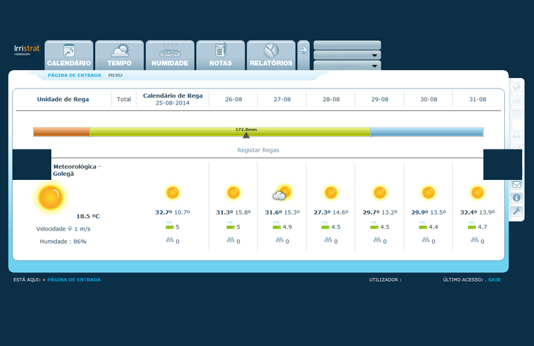The height and width of the screenshot is (346, 534).
Task: Click the topmost header selection field
Action: (347, 45)
